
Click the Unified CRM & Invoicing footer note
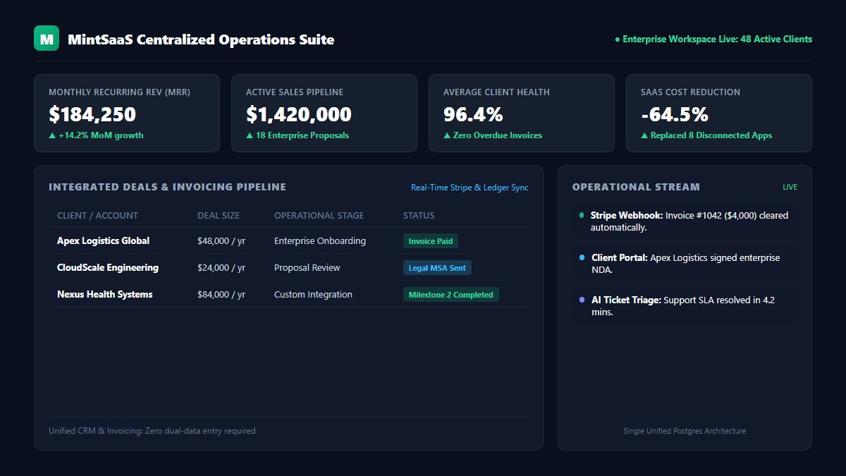(152, 431)
